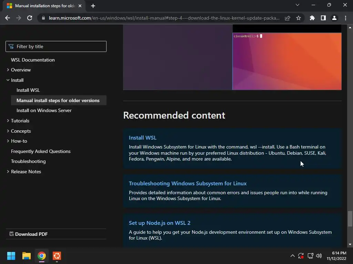This screenshot has height=264, width=353.
Task: Open the clock and date panel
Action: point(336,256)
